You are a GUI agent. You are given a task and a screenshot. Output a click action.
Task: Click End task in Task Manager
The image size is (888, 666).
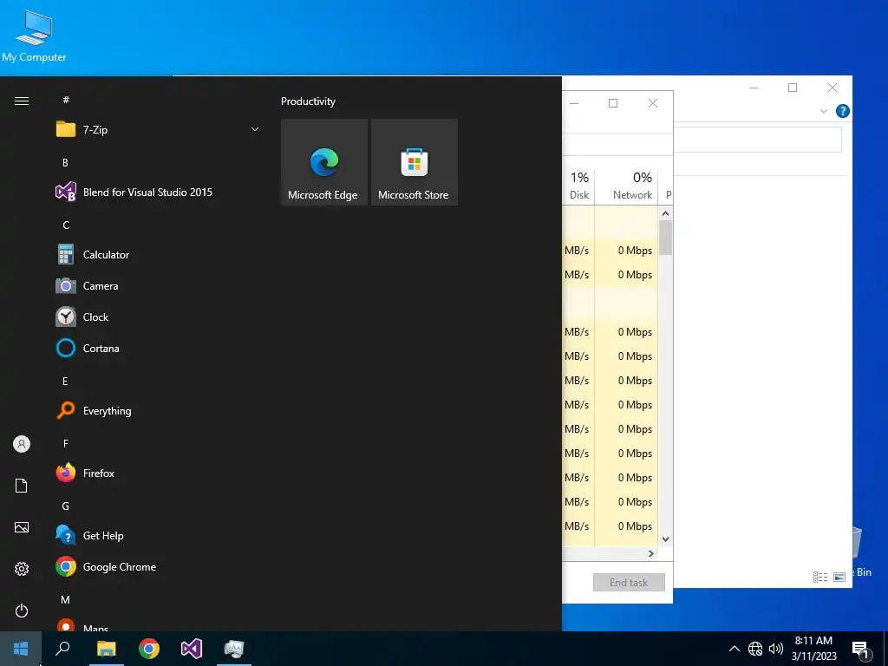(x=629, y=582)
